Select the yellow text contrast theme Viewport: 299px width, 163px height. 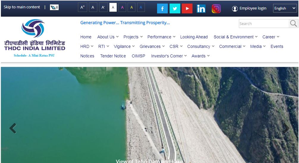coord(132,7)
